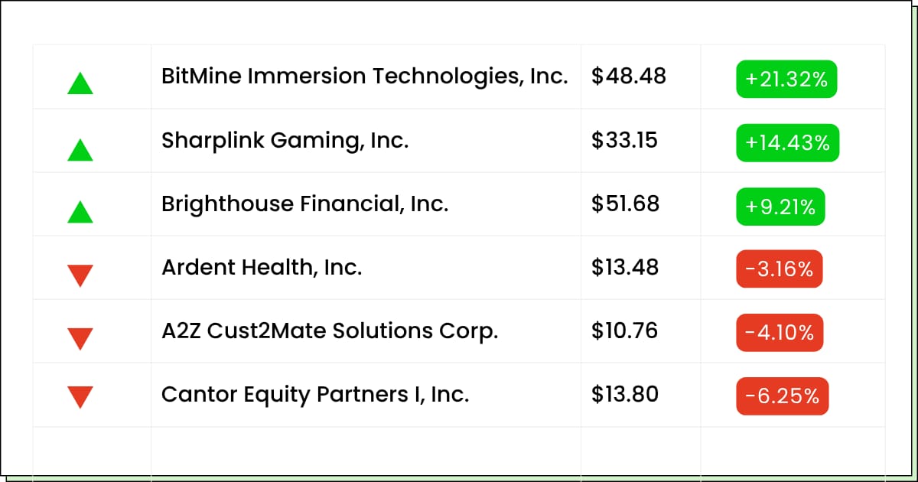Open BitMine Immersion Technologies, Inc. stock
918x482 pixels.
pyautogui.click(x=365, y=77)
